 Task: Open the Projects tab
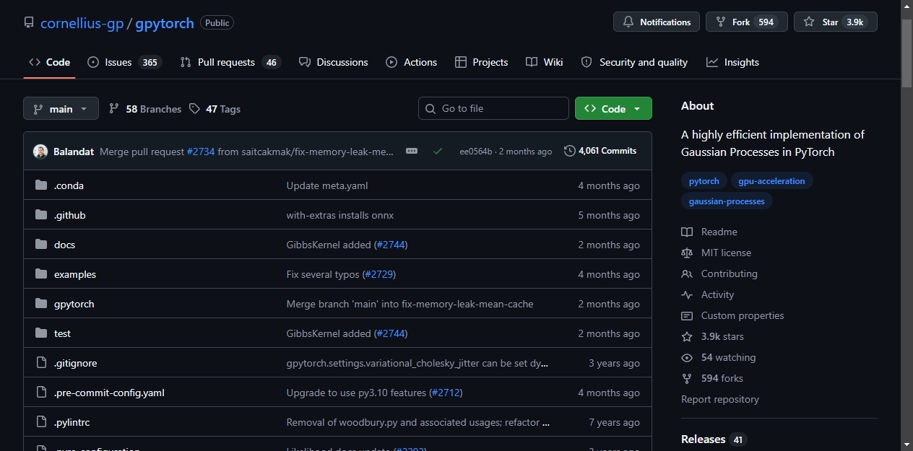pos(482,62)
